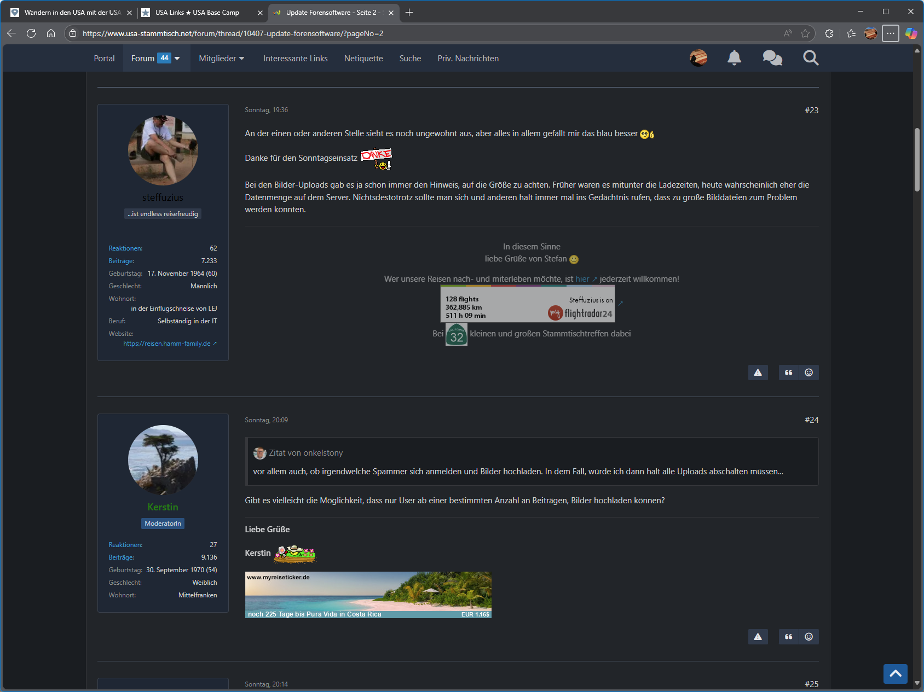Expand the Mitglieder dropdown menu
The width and height of the screenshot is (924, 692).
(x=221, y=59)
